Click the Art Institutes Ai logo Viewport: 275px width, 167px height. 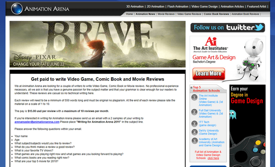tap(211, 41)
